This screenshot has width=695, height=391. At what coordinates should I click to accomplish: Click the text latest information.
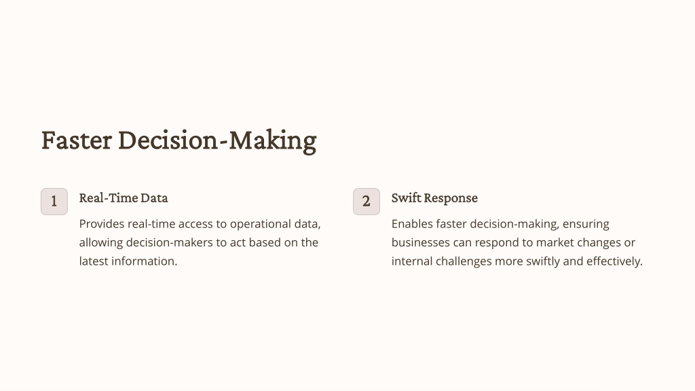(x=128, y=261)
